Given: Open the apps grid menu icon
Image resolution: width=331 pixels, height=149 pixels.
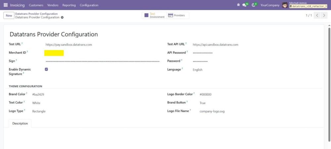Looking at the screenshot, I should coord(5,5).
